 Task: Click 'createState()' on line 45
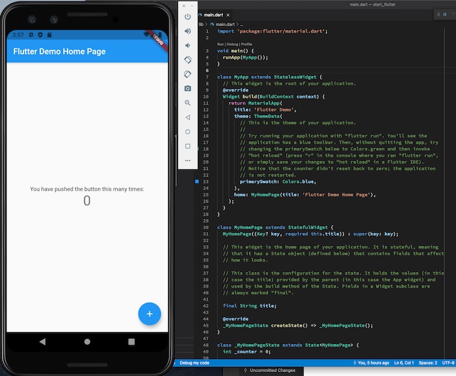[289, 326]
